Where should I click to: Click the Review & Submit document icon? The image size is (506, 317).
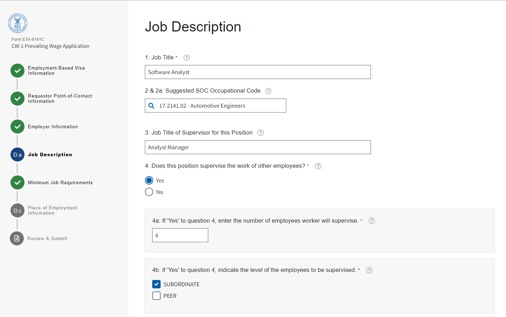(17, 238)
